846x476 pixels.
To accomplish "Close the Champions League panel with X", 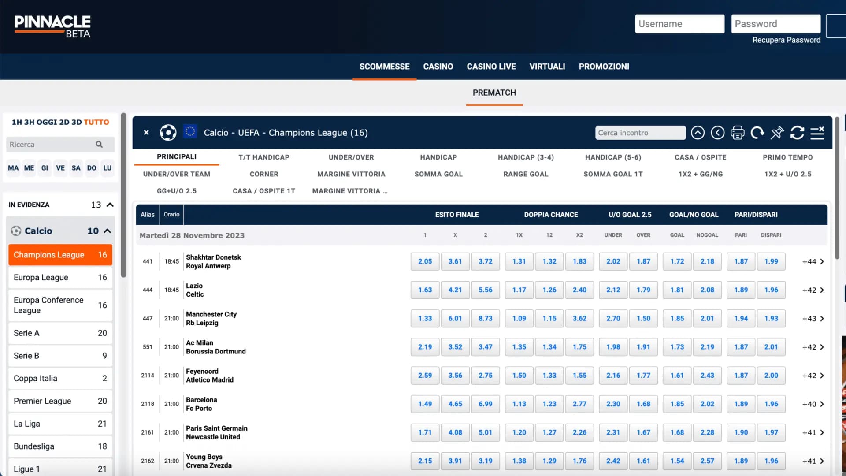I will click(x=146, y=133).
